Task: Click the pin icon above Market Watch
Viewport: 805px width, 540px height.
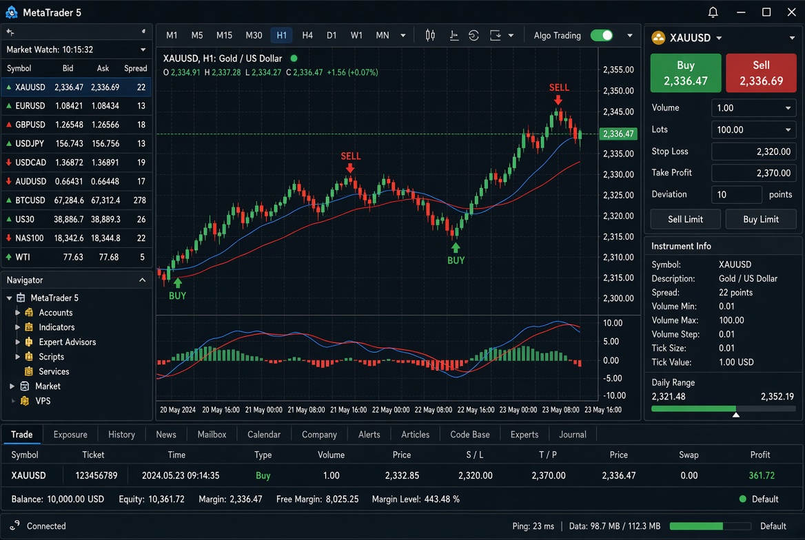Action: [10, 32]
